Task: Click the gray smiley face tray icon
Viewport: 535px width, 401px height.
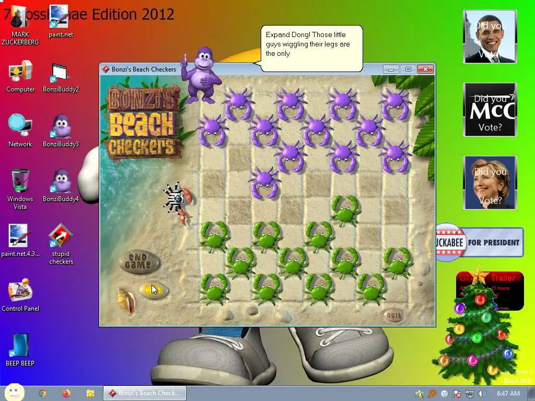Action: click(445, 394)
